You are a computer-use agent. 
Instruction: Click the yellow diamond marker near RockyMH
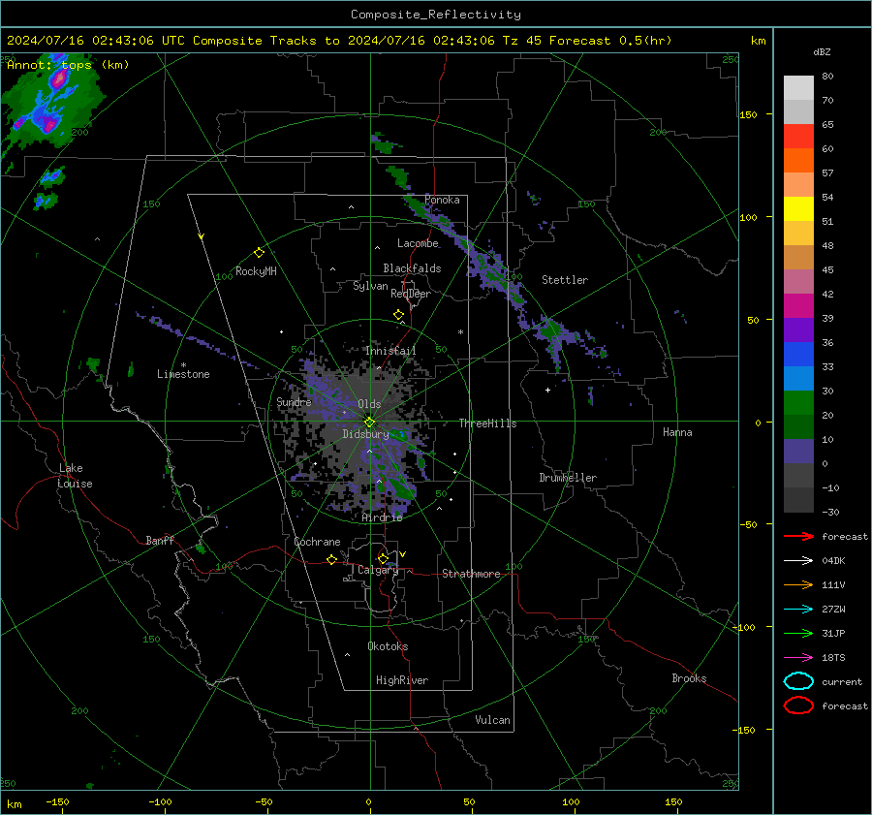[x=259, y=253]
